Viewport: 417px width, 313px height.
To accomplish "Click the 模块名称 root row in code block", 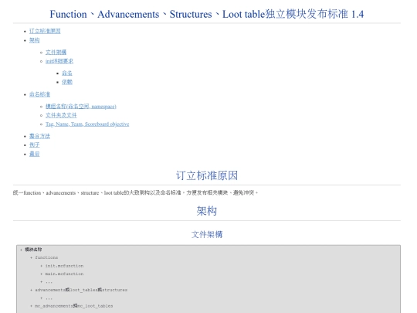I will 33,250.
